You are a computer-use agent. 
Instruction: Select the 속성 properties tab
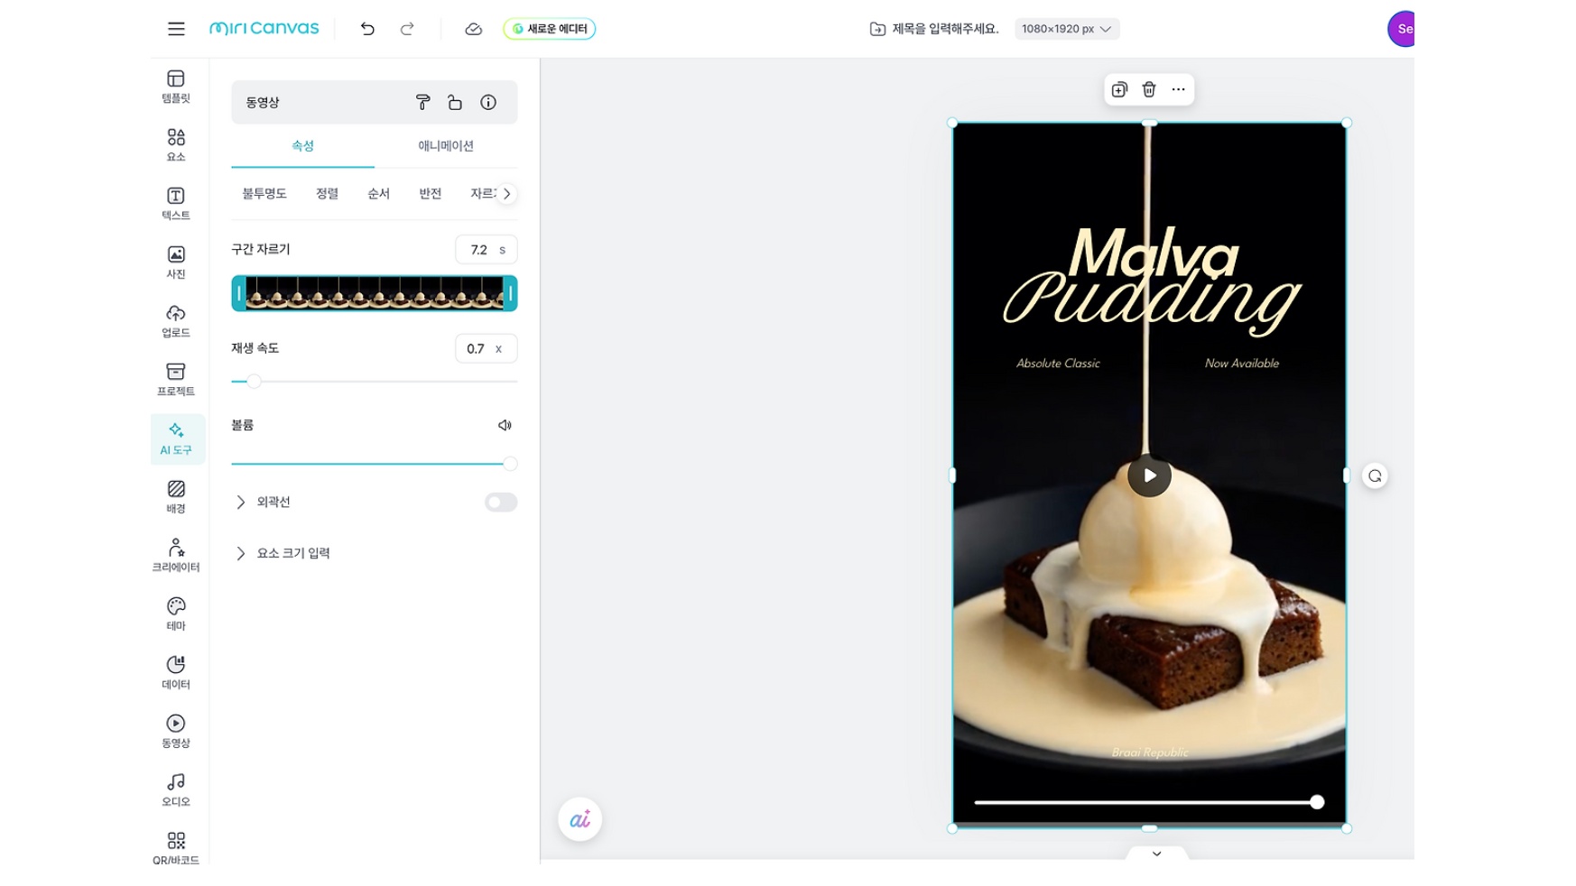point(302,145)
